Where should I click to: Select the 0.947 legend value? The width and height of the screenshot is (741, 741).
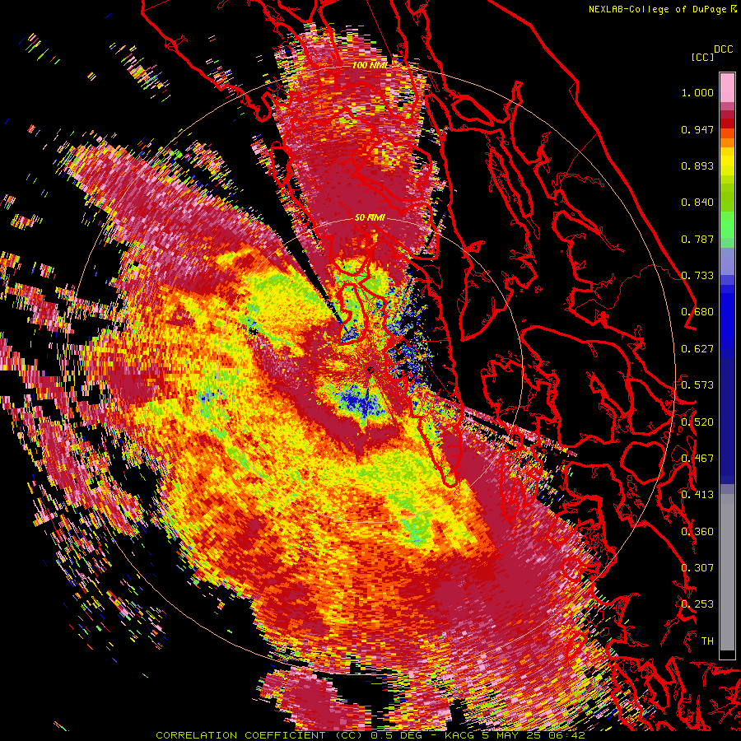coord(697,129)
